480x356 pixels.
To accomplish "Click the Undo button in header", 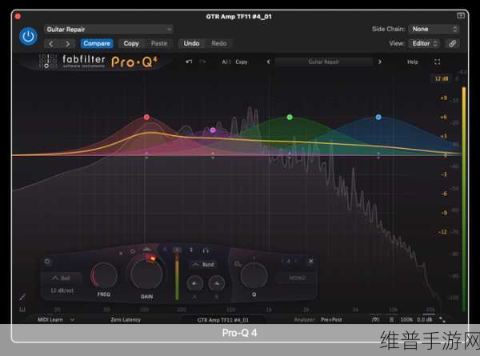I will [x=191, y=43].
